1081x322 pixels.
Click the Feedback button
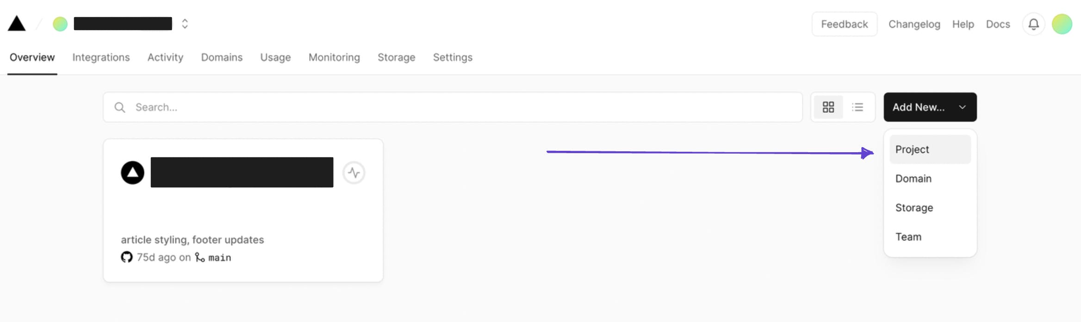[844, 24]
